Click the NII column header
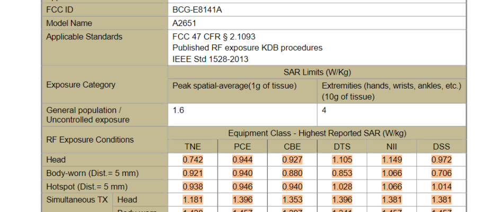 (392, 147)
